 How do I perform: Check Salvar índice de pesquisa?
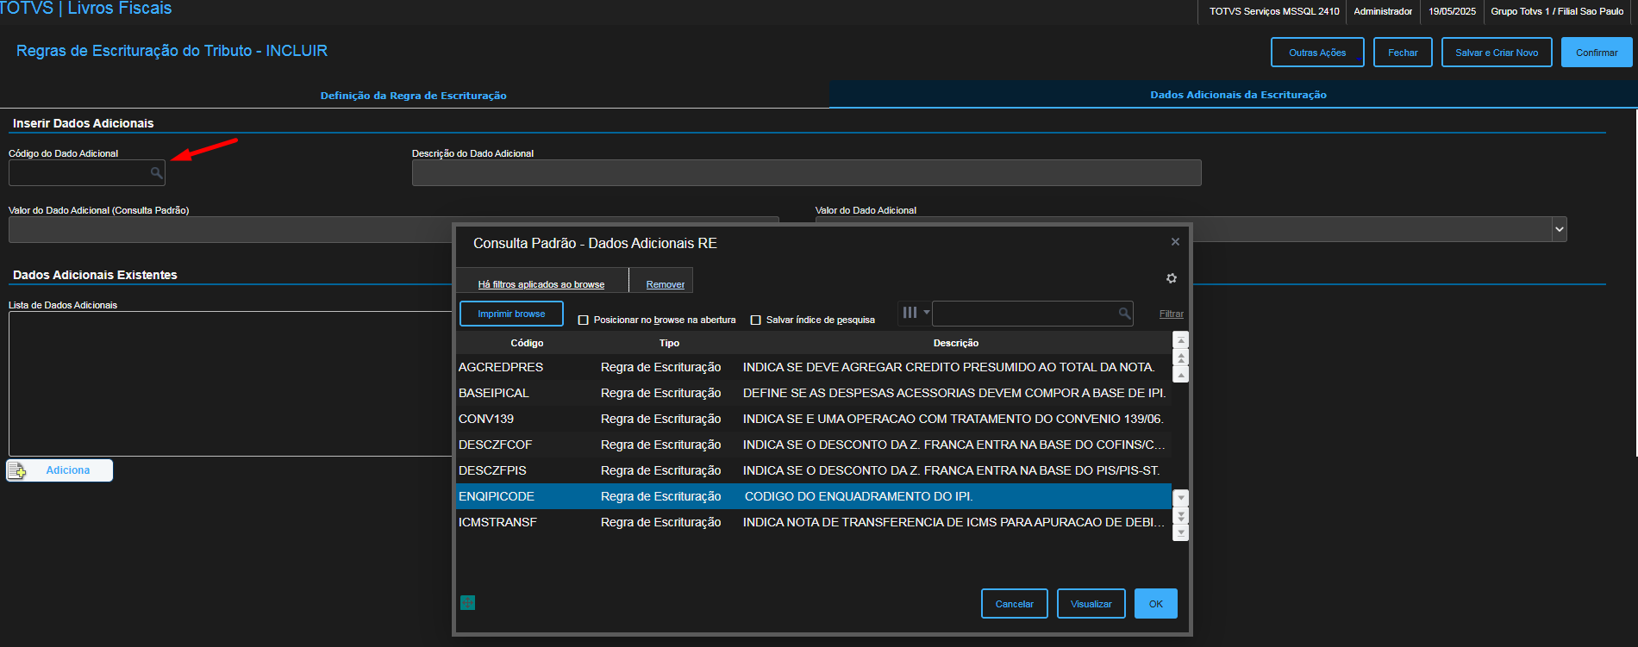(756, 320)
